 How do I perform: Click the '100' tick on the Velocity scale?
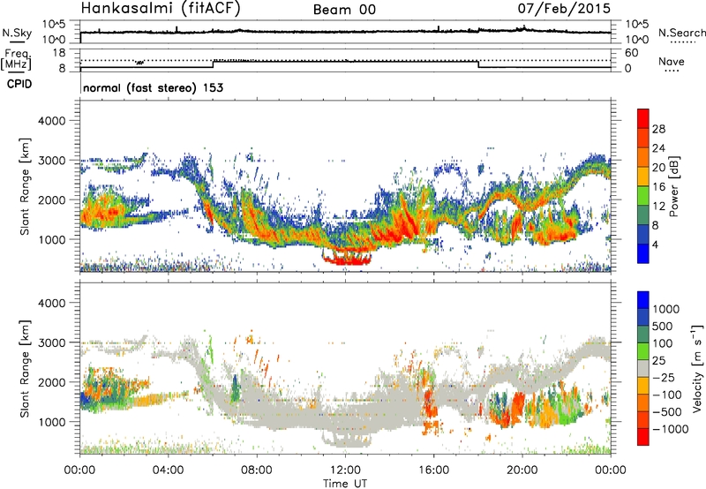[663, 343]
